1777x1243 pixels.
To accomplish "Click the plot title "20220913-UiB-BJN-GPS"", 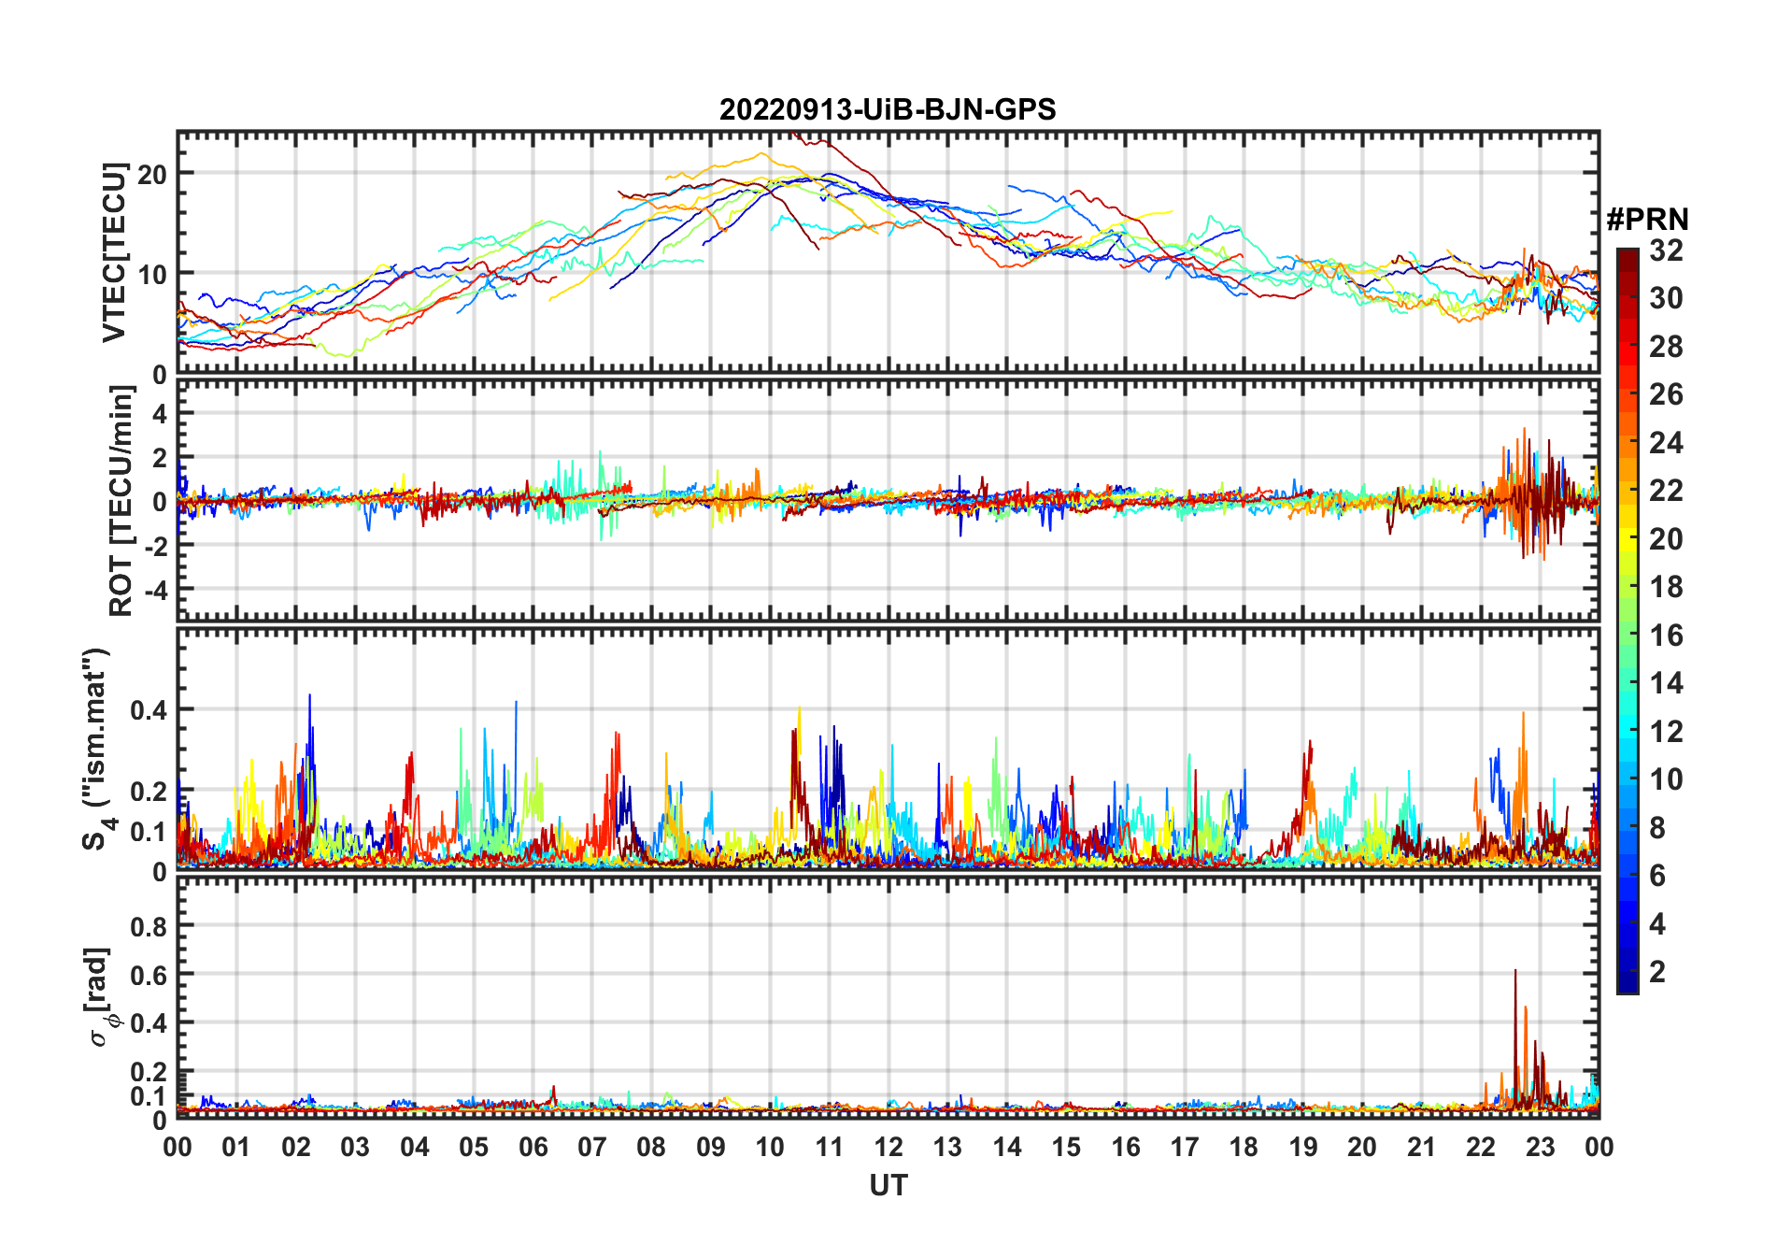I will [888, 110].
